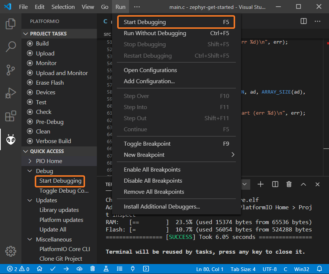Viewport: 329px width, 274px height.
Task: Run the Monitor project task
Action: coord(59,63)
